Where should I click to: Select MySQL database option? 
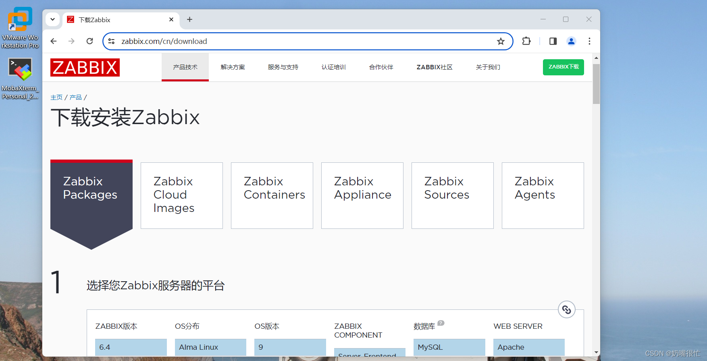449,347
